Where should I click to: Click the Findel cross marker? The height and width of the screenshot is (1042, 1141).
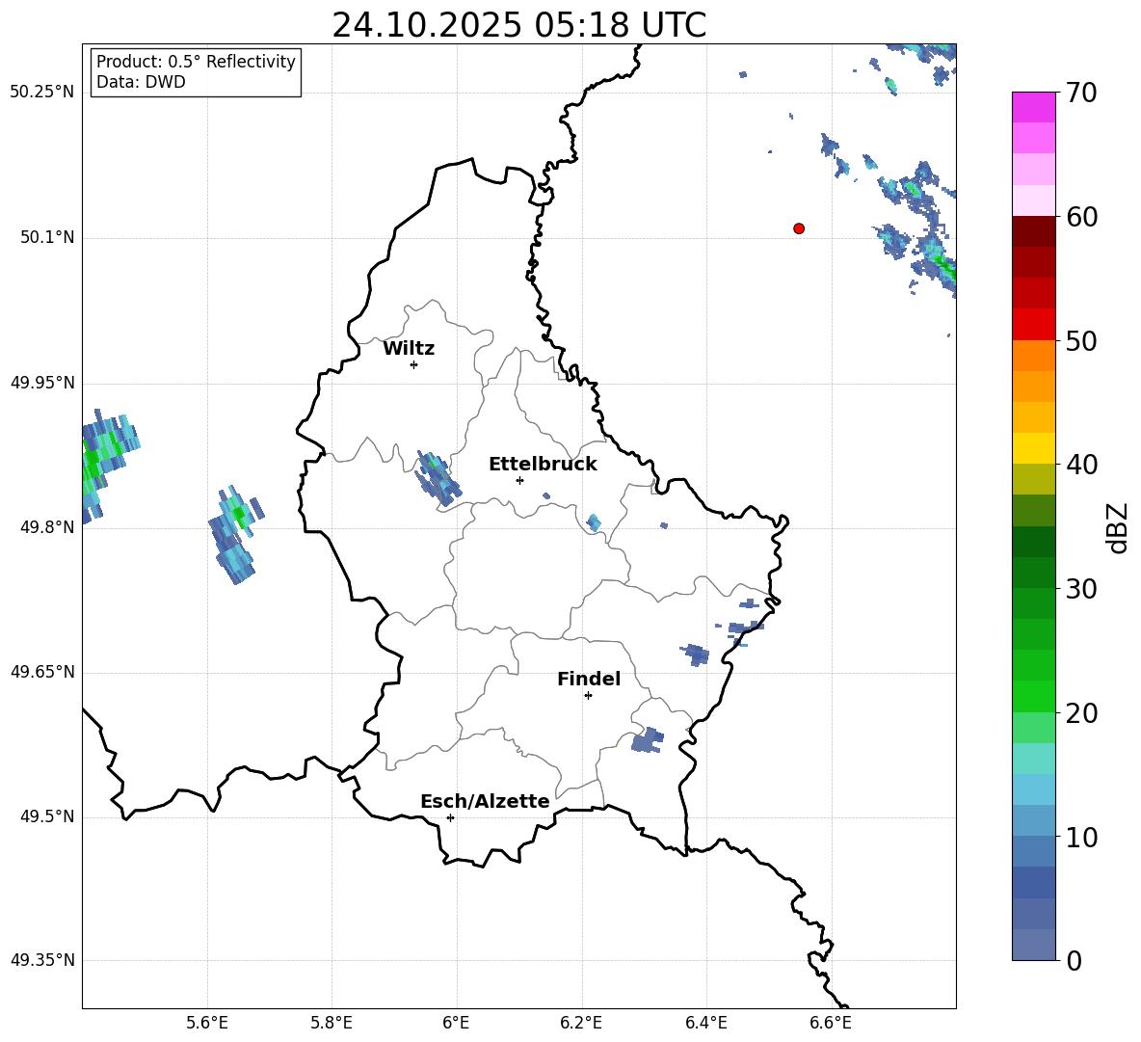(588, 696)
